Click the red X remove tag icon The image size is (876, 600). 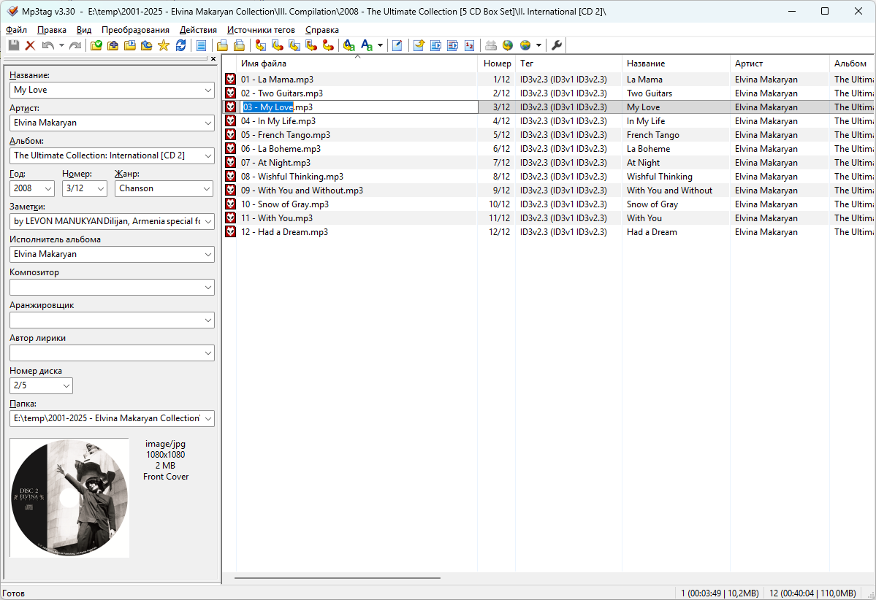pos(30,45)
